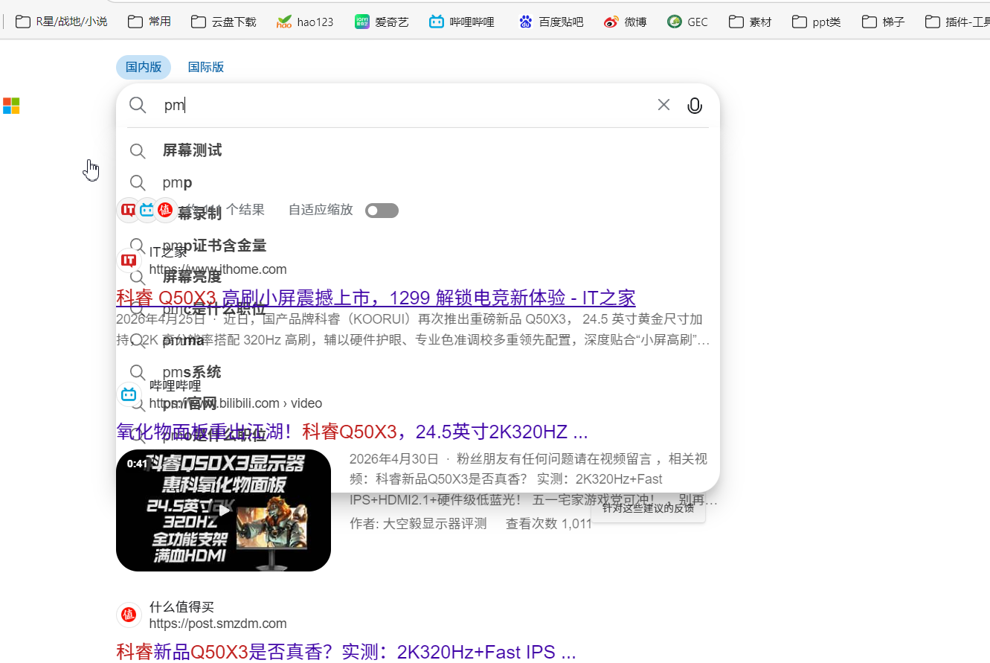This screenshot has height=663, width=990.
Task: Open the R星/战地/小说 bookmark folder
Action: pos(61,22)
